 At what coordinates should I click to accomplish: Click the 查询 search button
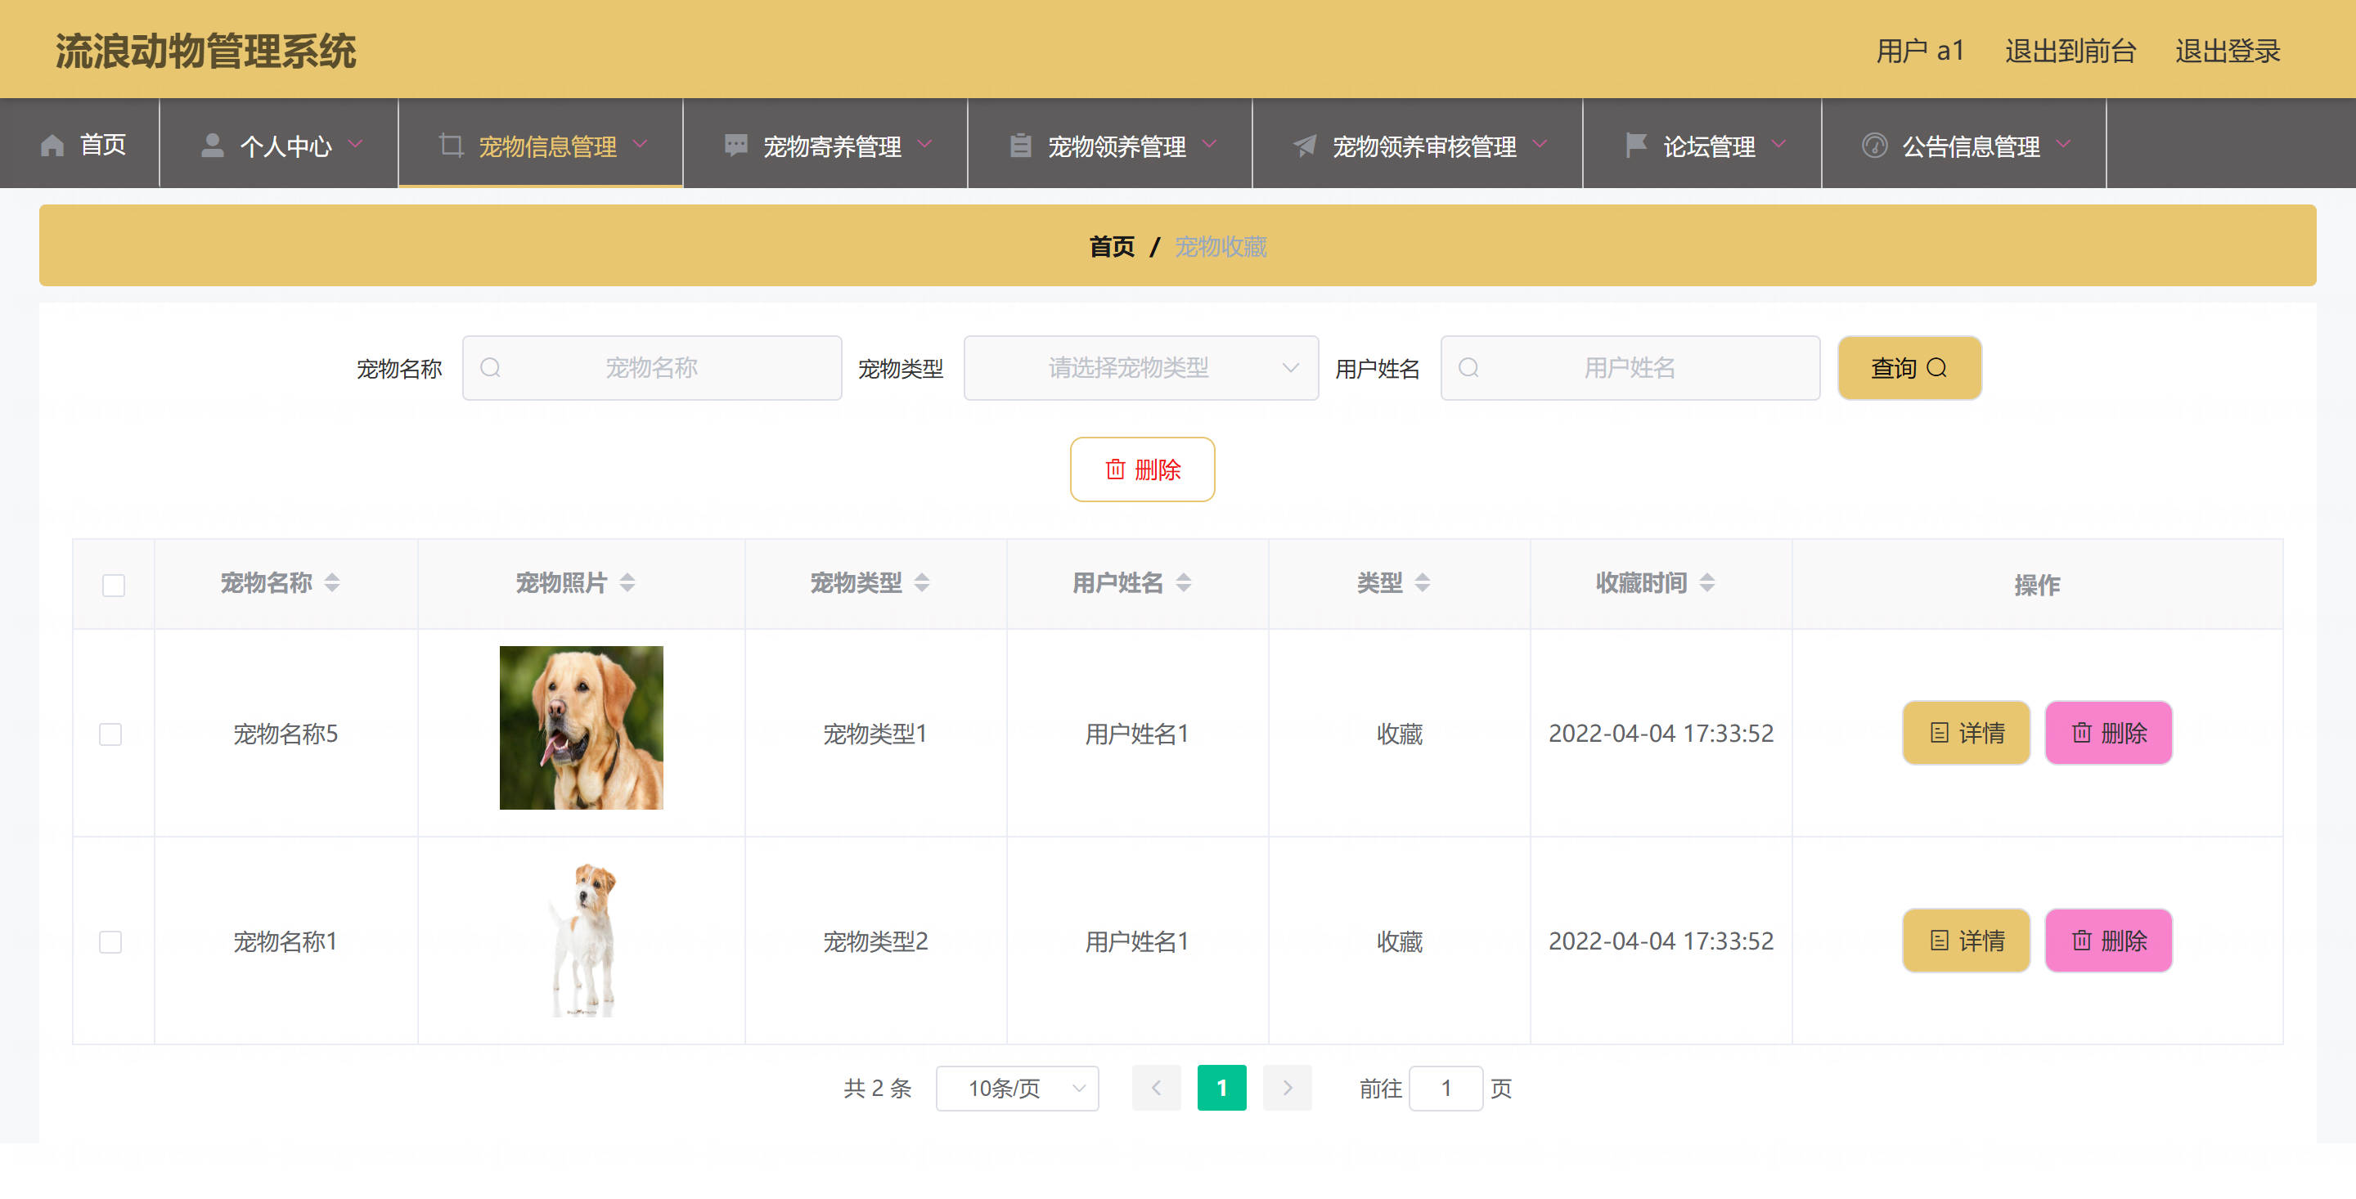[1909, 368]
